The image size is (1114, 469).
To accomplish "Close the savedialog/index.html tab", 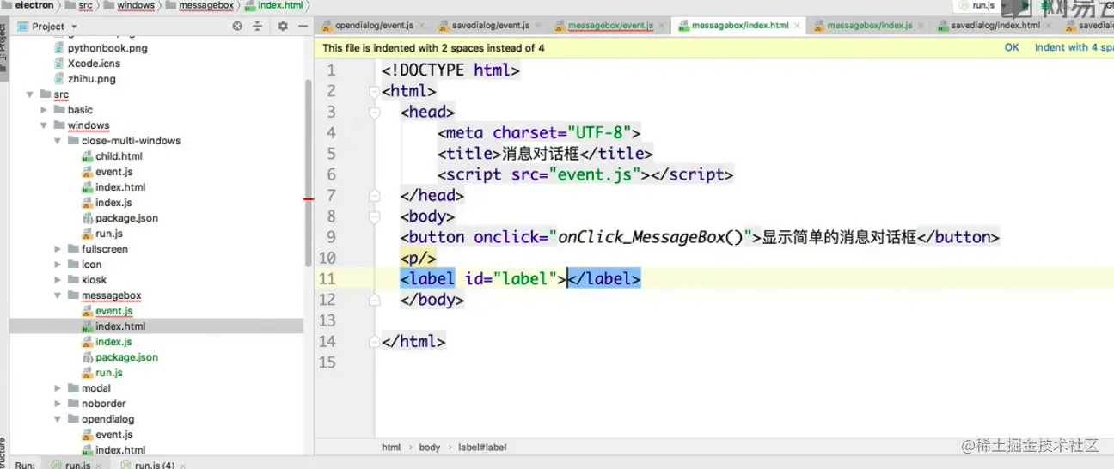I will [1047, 26].
